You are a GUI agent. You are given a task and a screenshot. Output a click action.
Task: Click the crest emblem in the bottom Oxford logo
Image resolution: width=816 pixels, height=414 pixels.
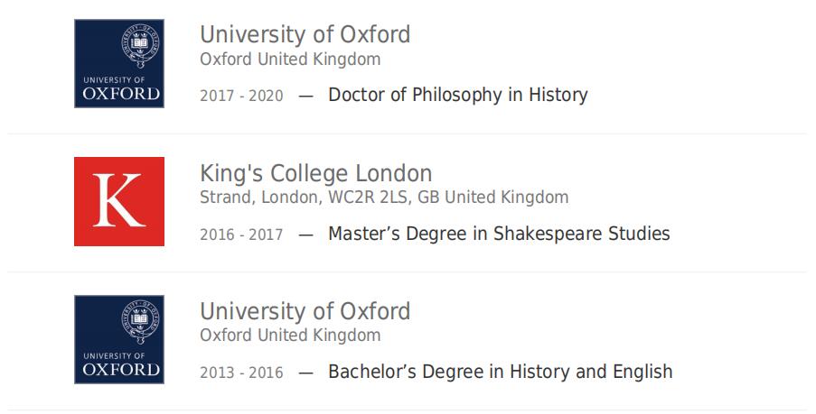tap(139, 320)
